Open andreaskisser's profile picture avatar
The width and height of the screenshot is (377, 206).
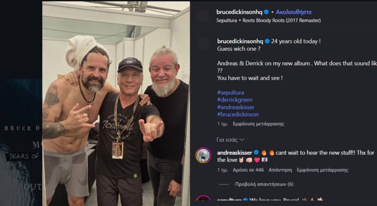(x=203, y=155)
